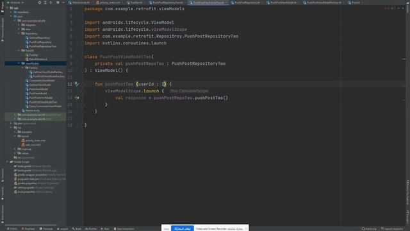The height and width of the screenshot is (231, 410).
Task: Open the Profiler tool window
Action: (91, 228)
